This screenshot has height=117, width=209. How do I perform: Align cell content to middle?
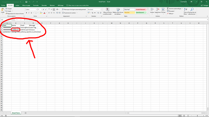tap(51, 9)
